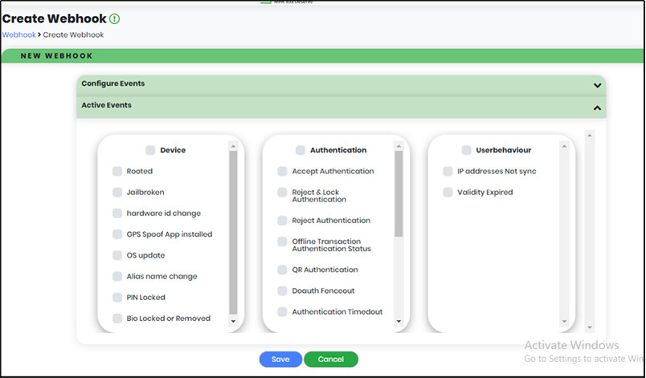Check IP addresses Not sync
This screenshot has height=378, width=646.
[x=448, y=171]
